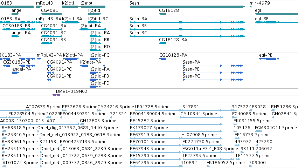
Task: Click protein l(2)not-PA
Action: [93, 66]
